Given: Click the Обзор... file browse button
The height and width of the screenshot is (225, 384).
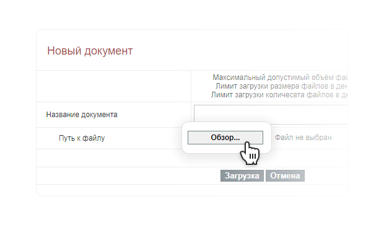Looking at the screenshot, I should click(225, 138).
